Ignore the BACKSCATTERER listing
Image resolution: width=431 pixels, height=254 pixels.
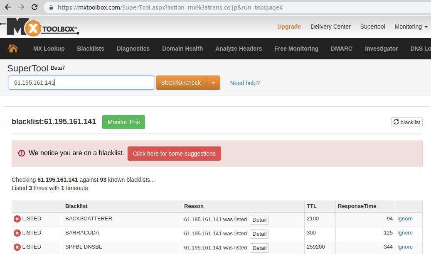[405, 219]
